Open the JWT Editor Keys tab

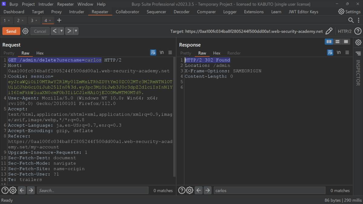[303, 12]
